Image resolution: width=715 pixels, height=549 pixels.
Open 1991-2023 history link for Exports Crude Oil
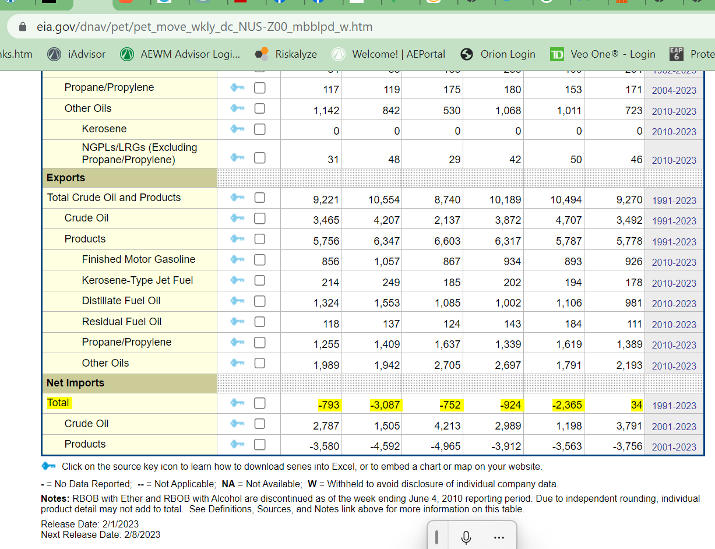[x=674, y=221]
